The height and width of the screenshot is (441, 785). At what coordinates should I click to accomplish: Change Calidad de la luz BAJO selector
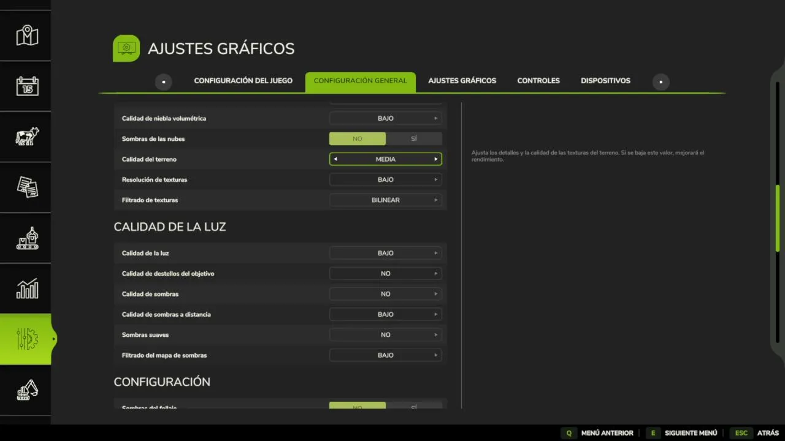386,253
